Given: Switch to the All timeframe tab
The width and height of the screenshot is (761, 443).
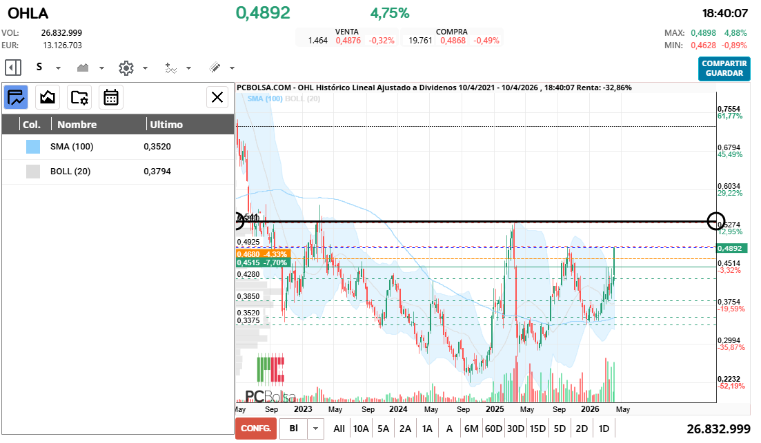Looking at the screenshot, I should [x=339, y=428].
